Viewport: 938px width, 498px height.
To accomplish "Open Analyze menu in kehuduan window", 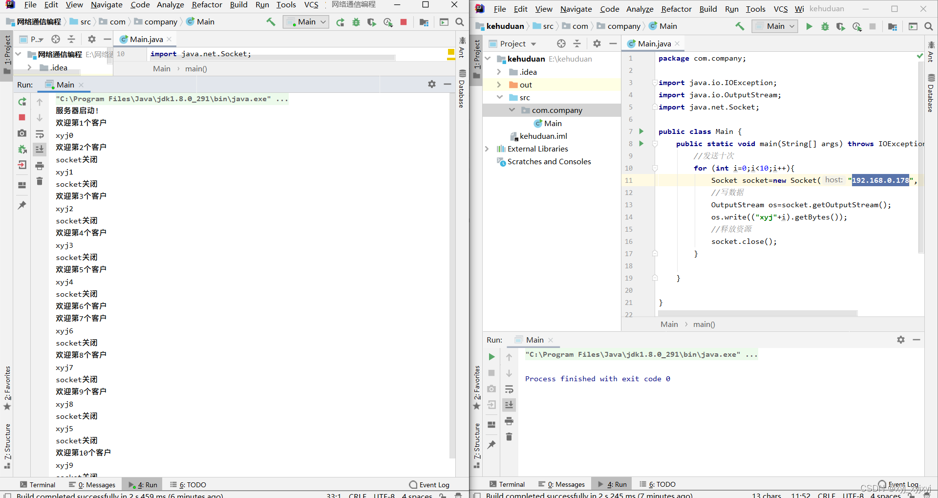I will point(640,9).
